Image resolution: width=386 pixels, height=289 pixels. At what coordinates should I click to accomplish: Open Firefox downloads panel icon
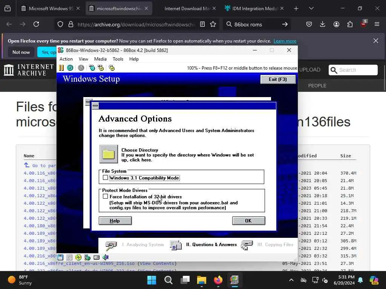(323, 24)
